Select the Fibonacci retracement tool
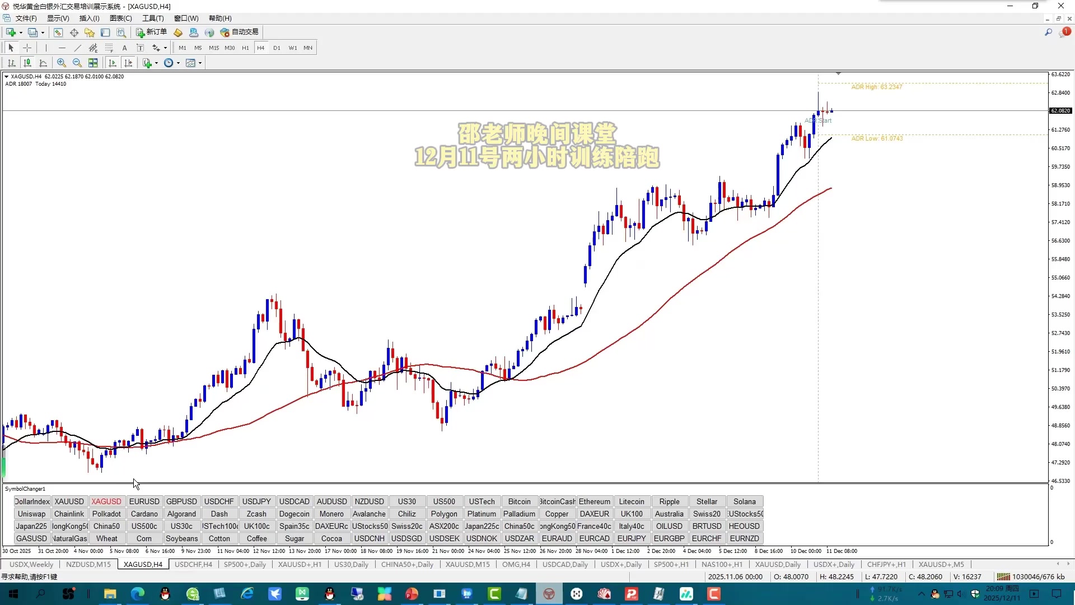 (x=109, y=48)
